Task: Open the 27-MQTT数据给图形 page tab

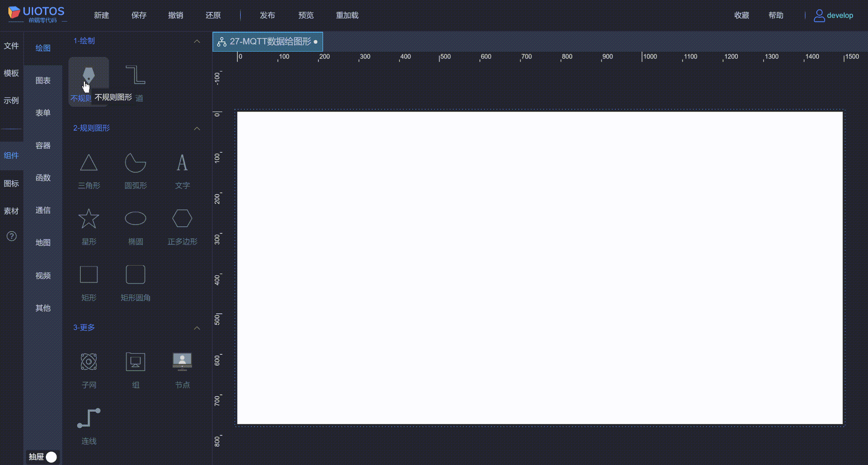Action: pos(267,42)
